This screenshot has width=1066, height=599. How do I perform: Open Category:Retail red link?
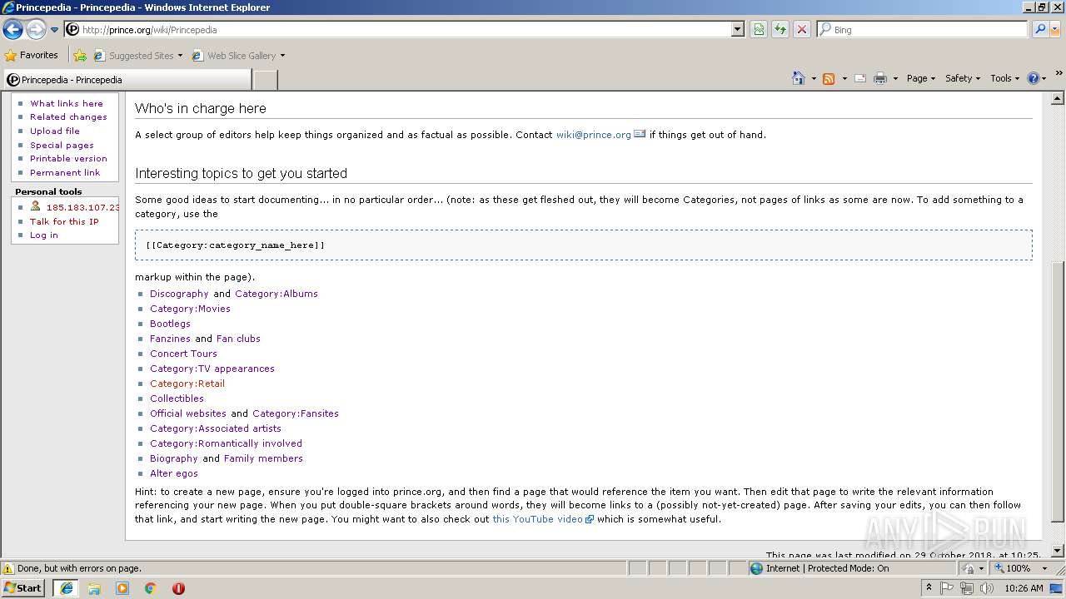pyautogui.click(x=187, y=384)
